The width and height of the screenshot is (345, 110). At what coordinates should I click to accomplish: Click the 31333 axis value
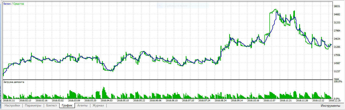tap(337, 23)
